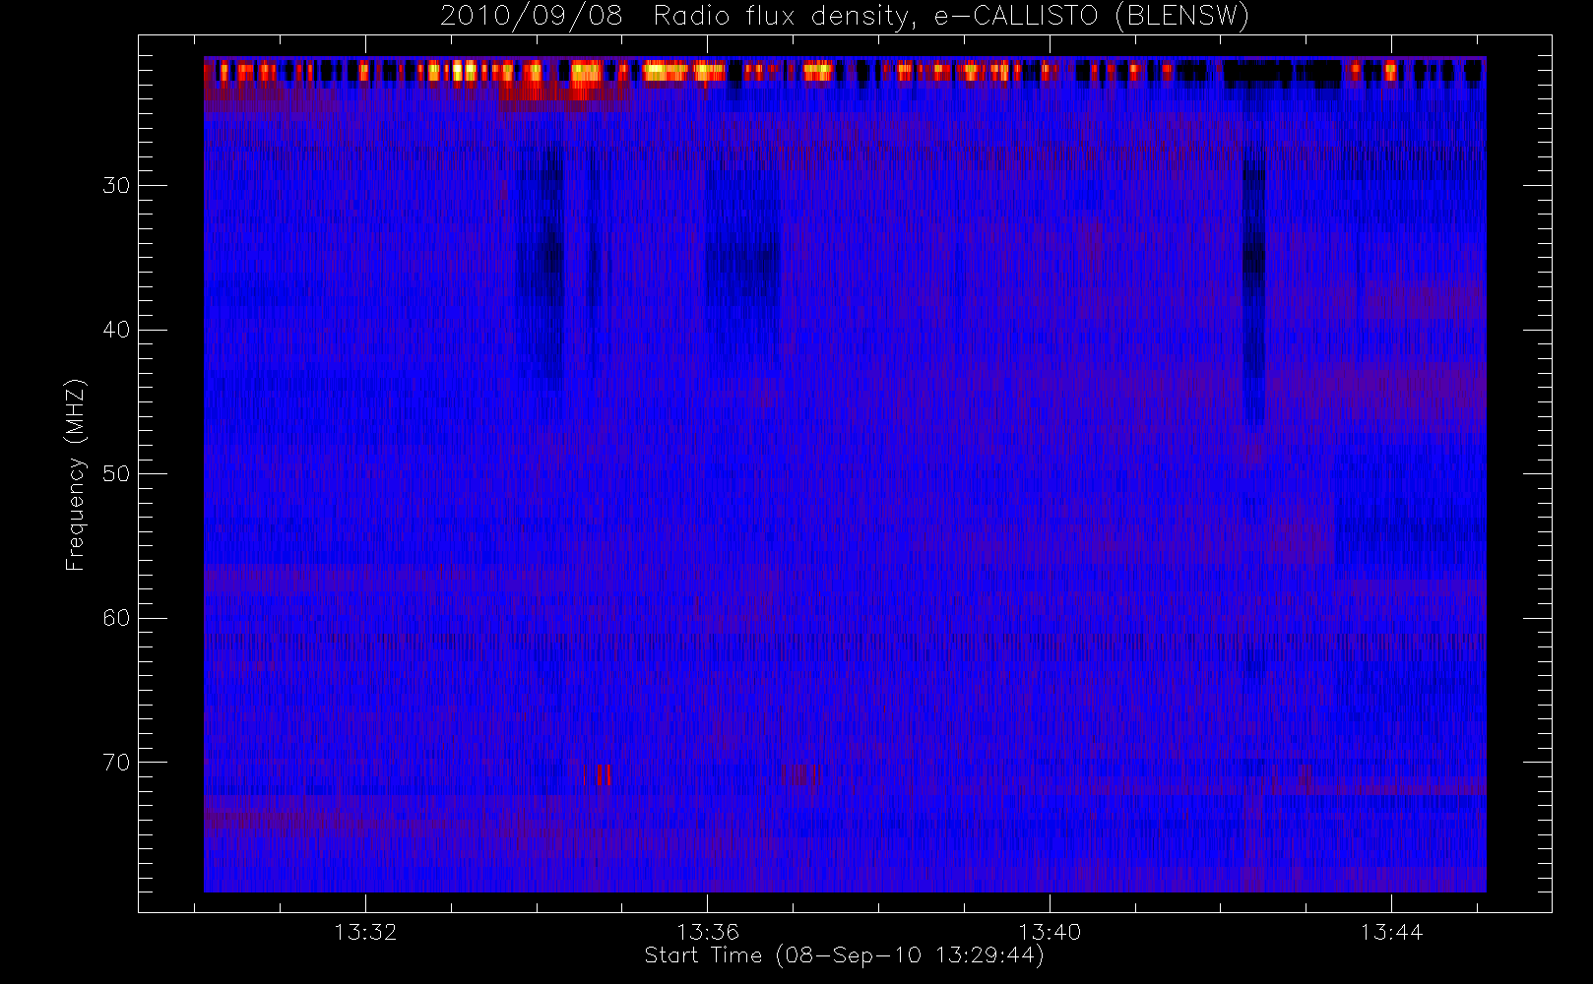Screen dimensions: 1593x984
Task: Click the 50 MHz frequency tick label
Action: (x=116, y=474)
